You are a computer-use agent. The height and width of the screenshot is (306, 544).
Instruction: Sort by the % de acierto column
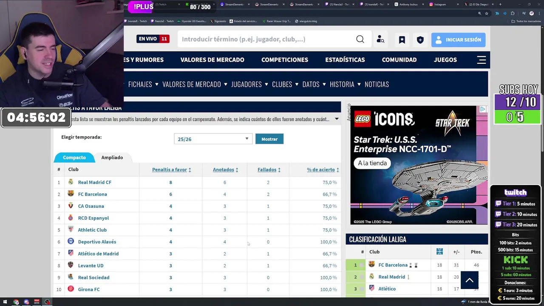tap(323, 170)
